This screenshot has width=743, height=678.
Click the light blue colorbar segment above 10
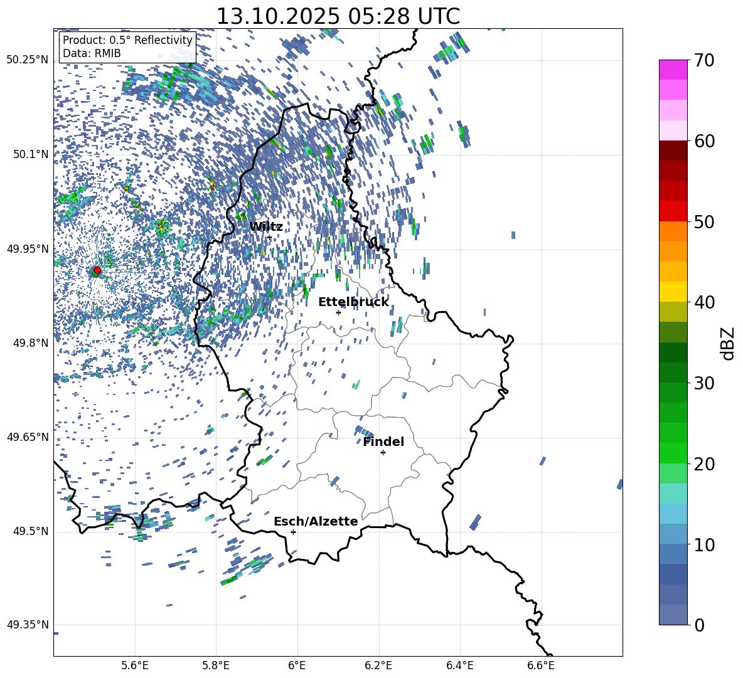(673, 514)
